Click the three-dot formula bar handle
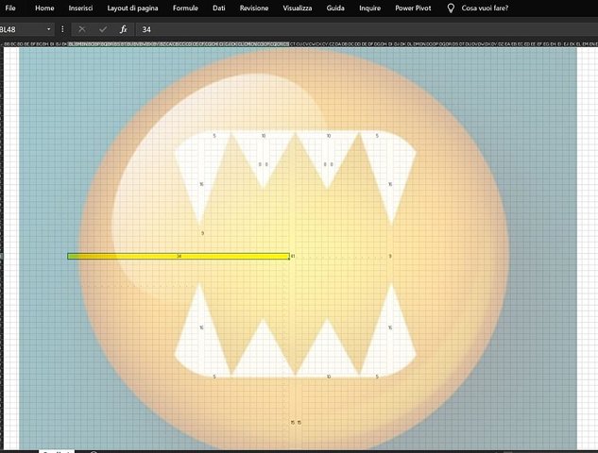Viewport: 598px width, 453px height. tap(62, 29)
